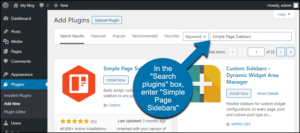Click the Upload Plugin button
The height and width of the screenshot is (133, 300).
click(107, 20)
